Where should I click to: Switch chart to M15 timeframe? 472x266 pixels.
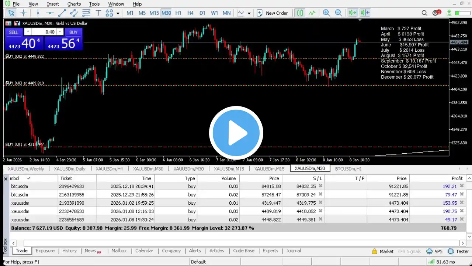coord(154,13)
